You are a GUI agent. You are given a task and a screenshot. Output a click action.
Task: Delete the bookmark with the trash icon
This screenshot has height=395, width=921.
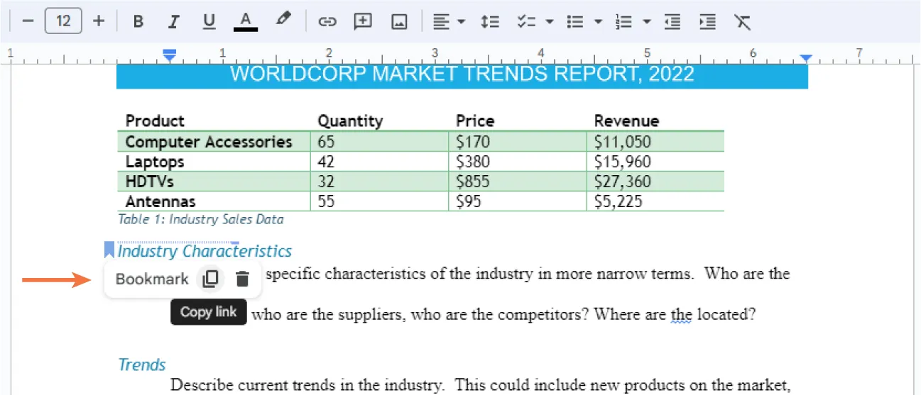click(x=242, y=279)
